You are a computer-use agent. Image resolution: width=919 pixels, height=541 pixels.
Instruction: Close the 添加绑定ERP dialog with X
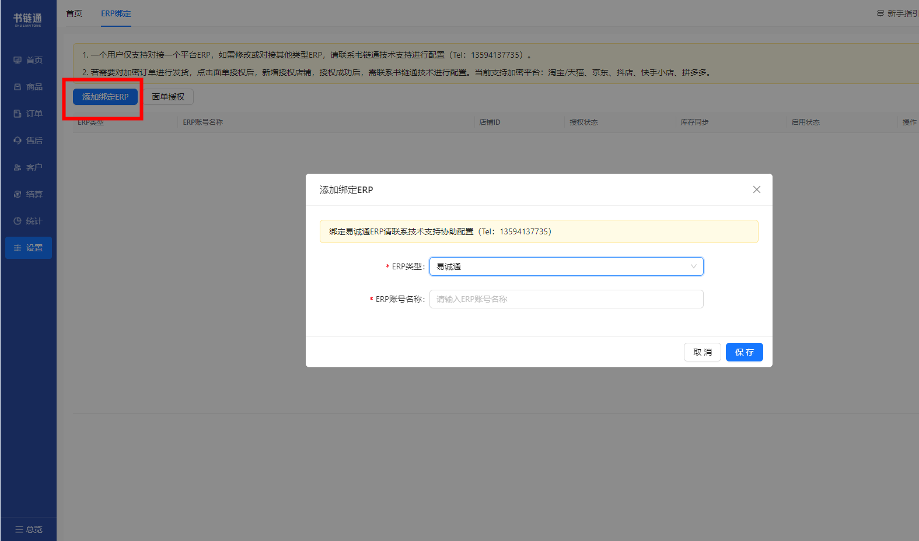click(757, 189)
